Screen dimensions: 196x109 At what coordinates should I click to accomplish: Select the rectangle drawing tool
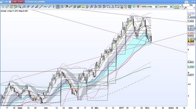[x=117, y=7]
